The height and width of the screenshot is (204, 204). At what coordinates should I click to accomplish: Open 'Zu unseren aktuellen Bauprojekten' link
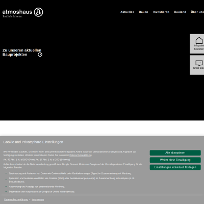point(22,53)
